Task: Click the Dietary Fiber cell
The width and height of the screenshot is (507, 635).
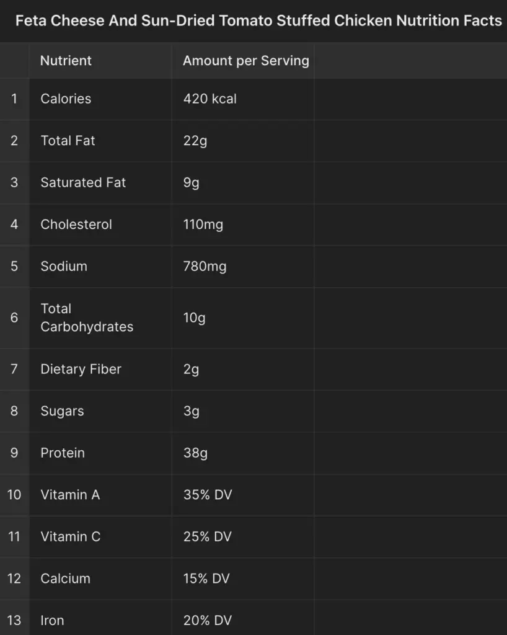Action: (100, 369)
